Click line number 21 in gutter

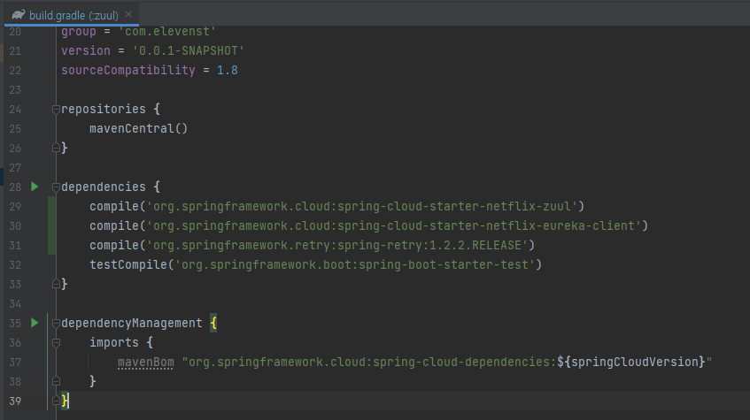coord(15,50)
